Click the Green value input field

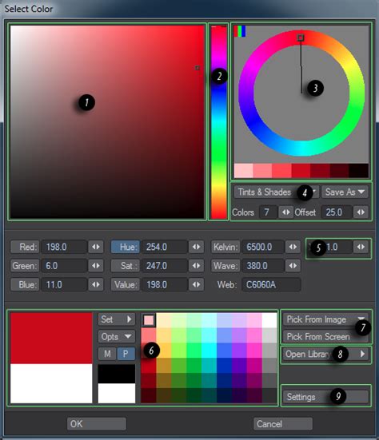pyautogui.click(x=64, y=266)
